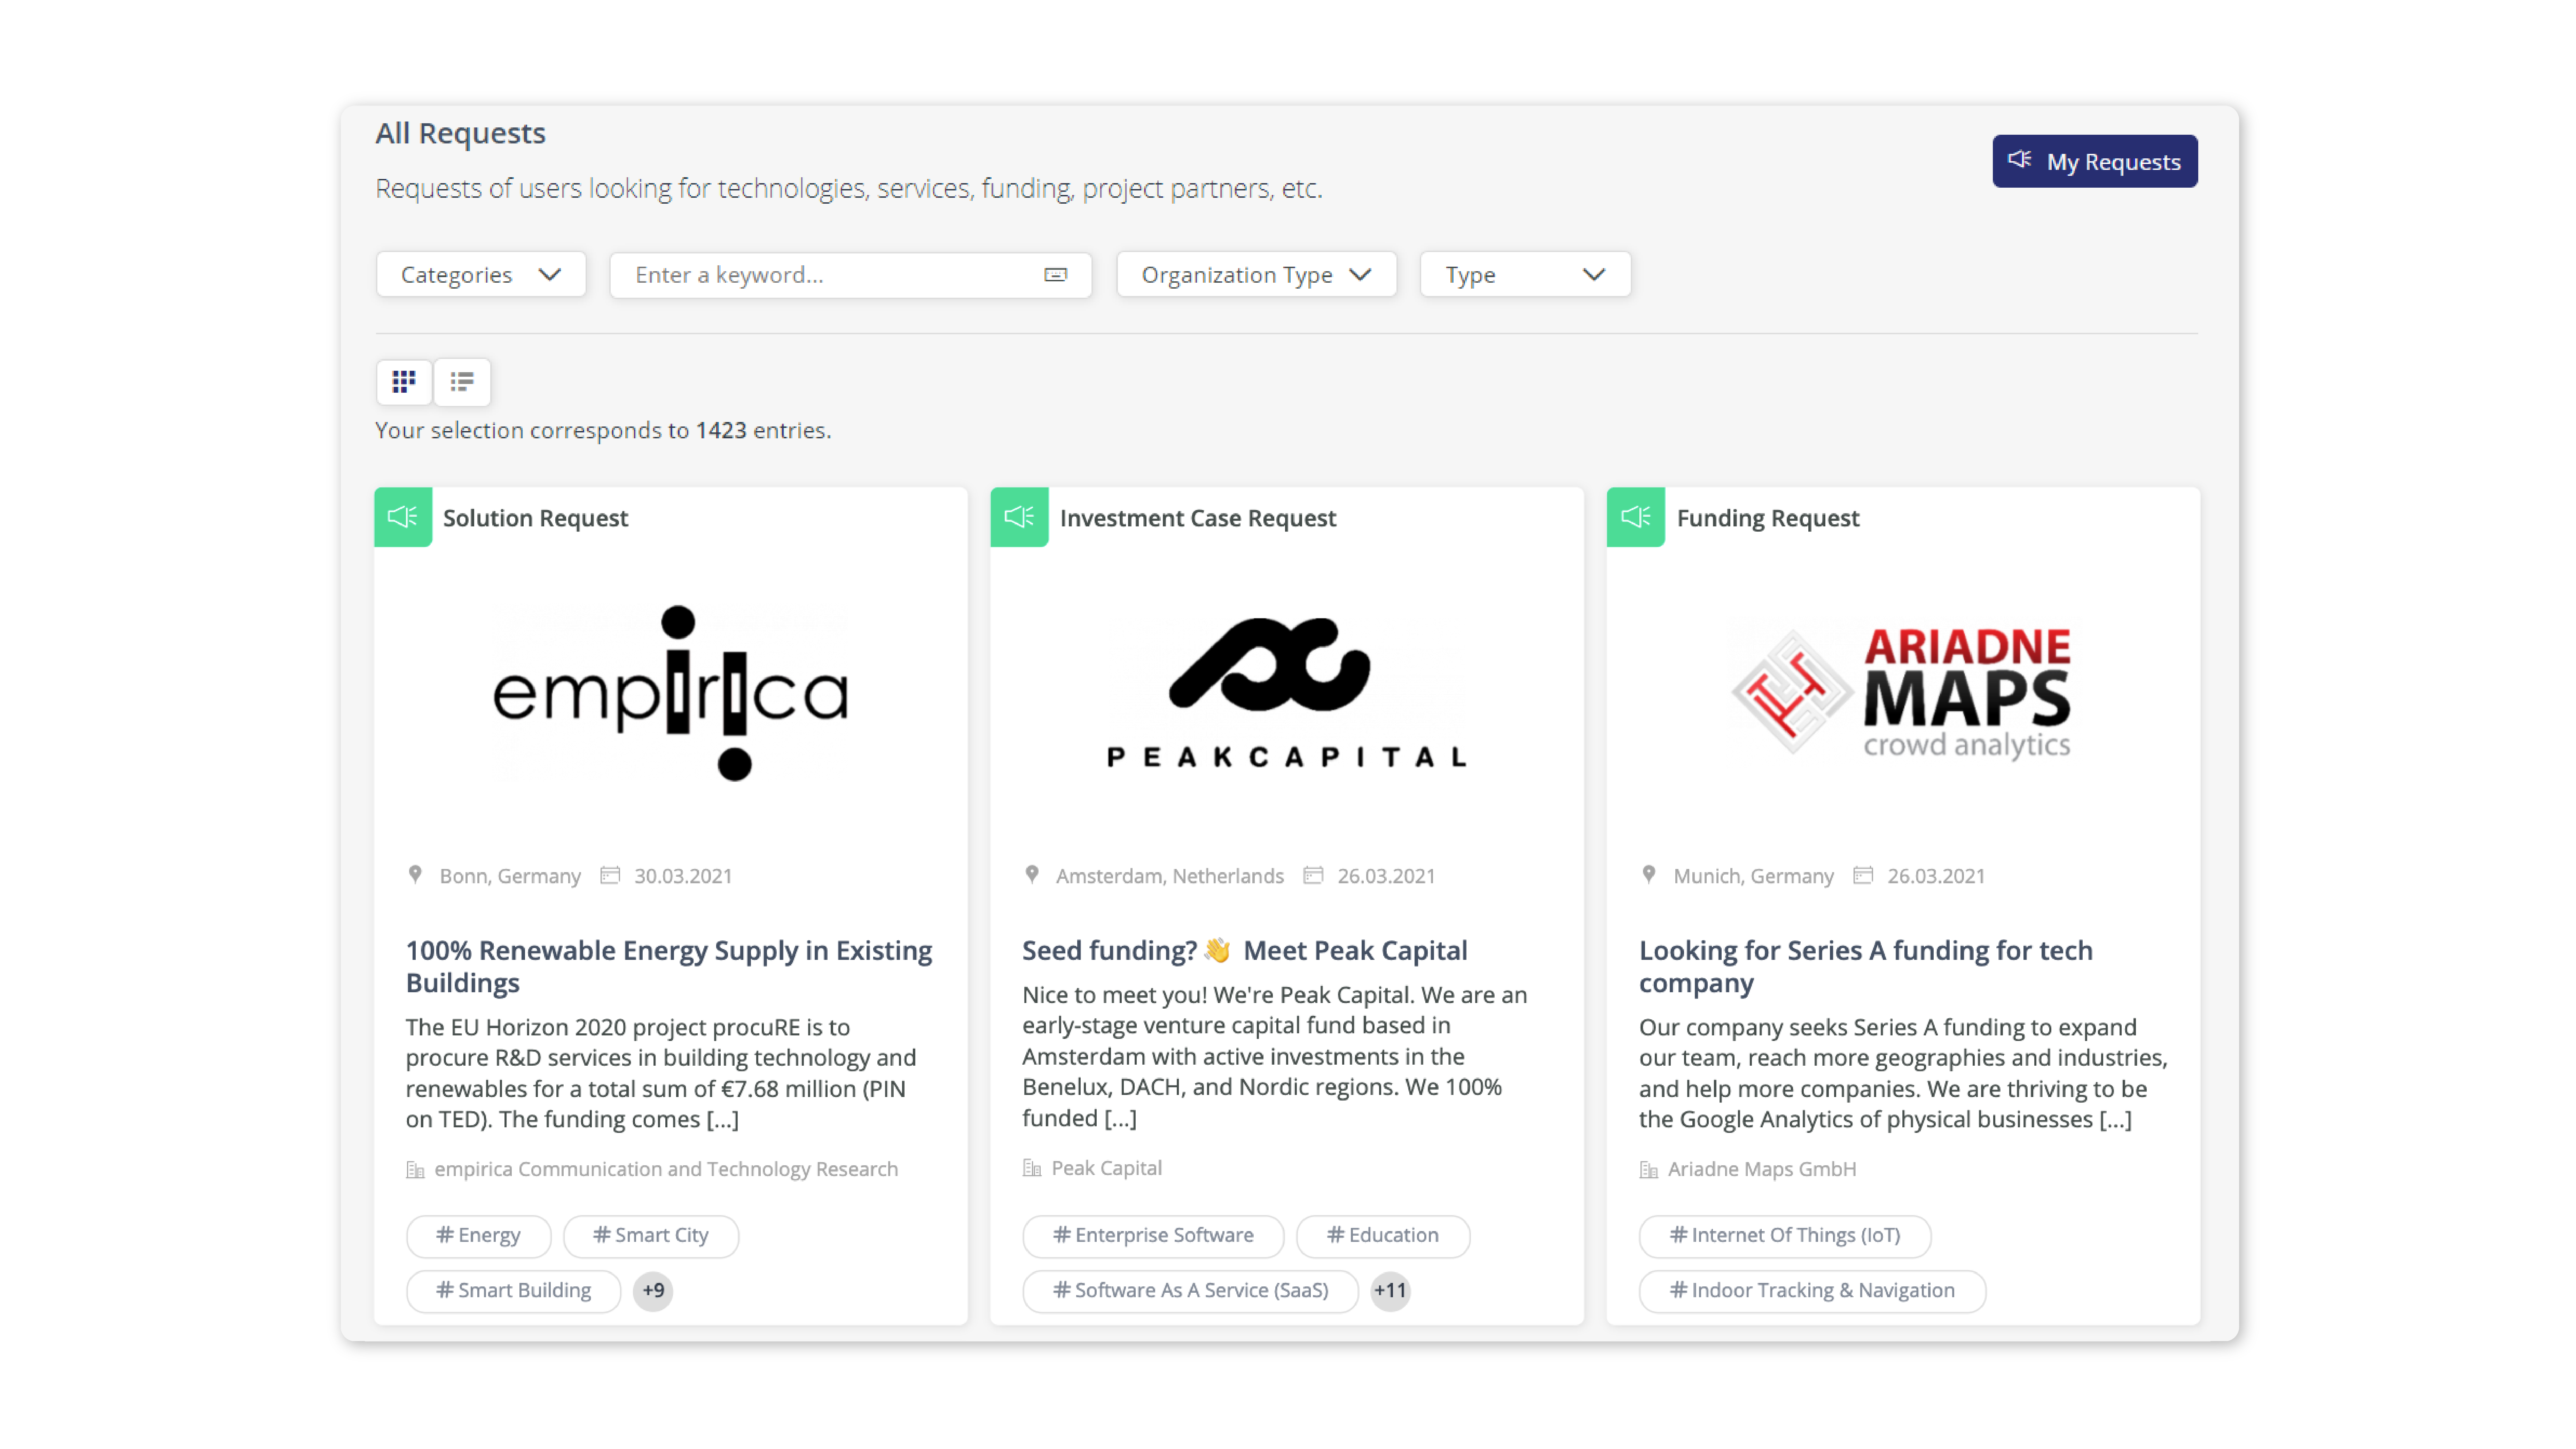2576x1449 pixels.
Task: Click building icon beside Peak Capital
Action: 1032,1168
